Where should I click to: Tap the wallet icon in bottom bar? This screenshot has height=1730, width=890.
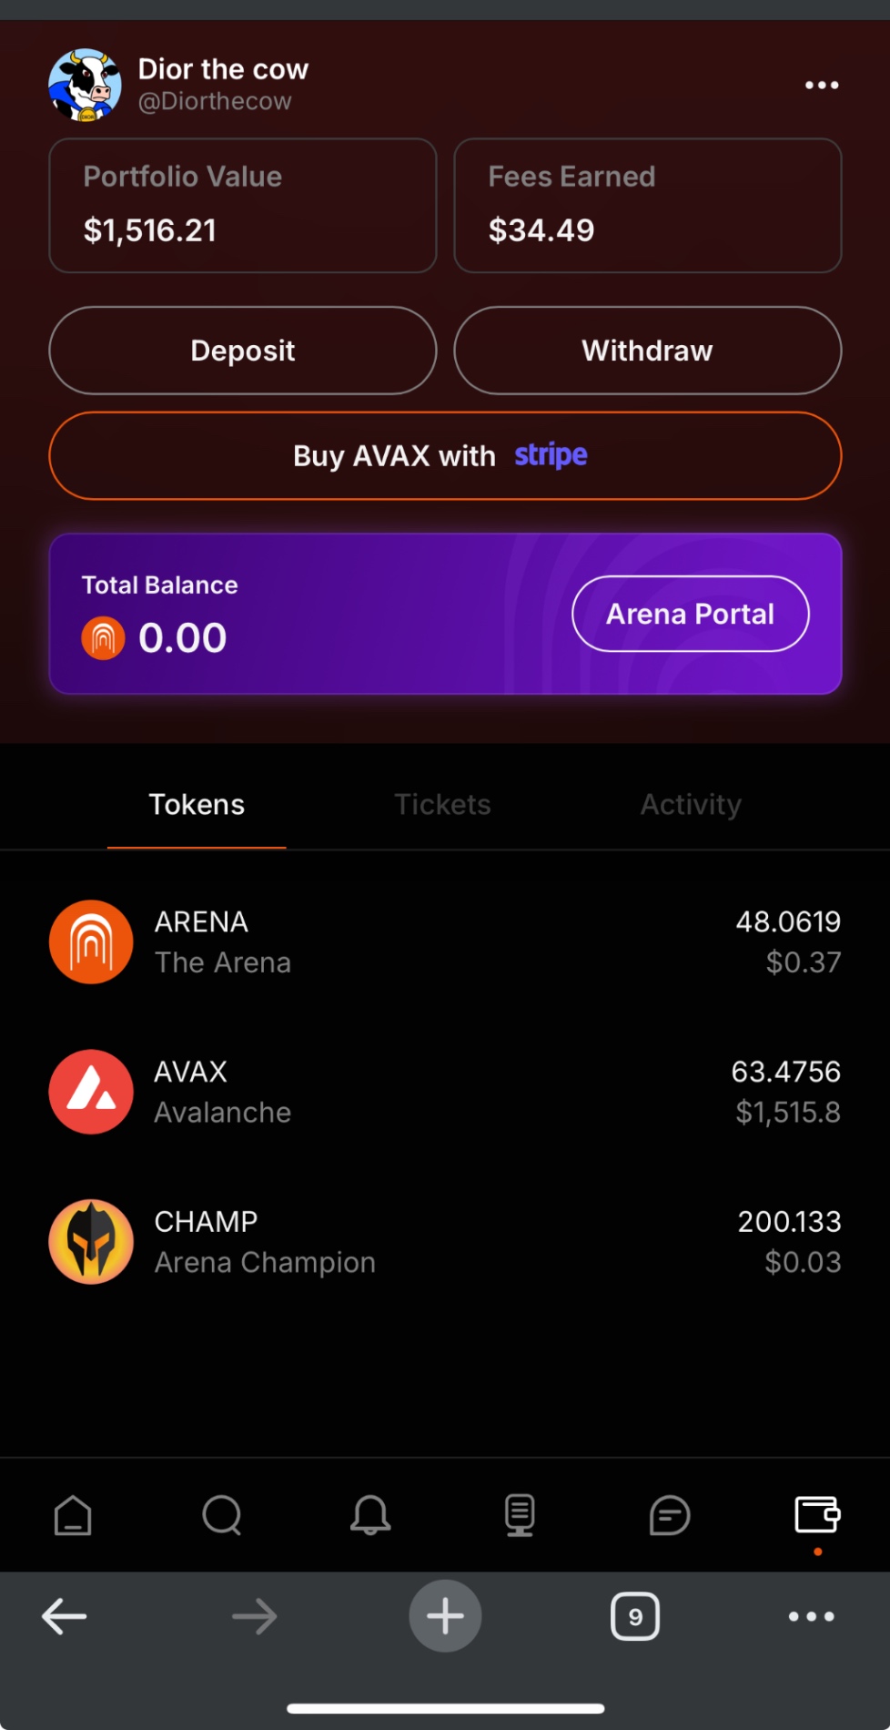(817, 1515)
